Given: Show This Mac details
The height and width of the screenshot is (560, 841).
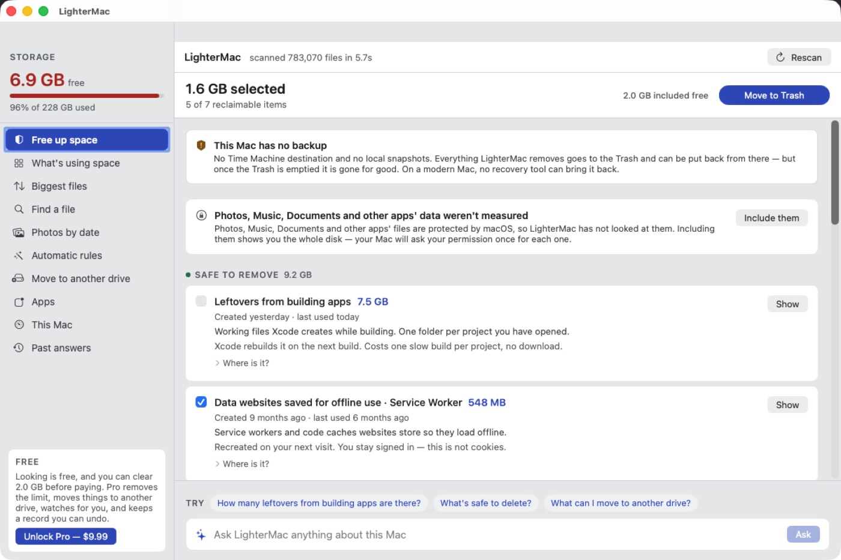Looking at the screenshot, I should click(87, 325).
